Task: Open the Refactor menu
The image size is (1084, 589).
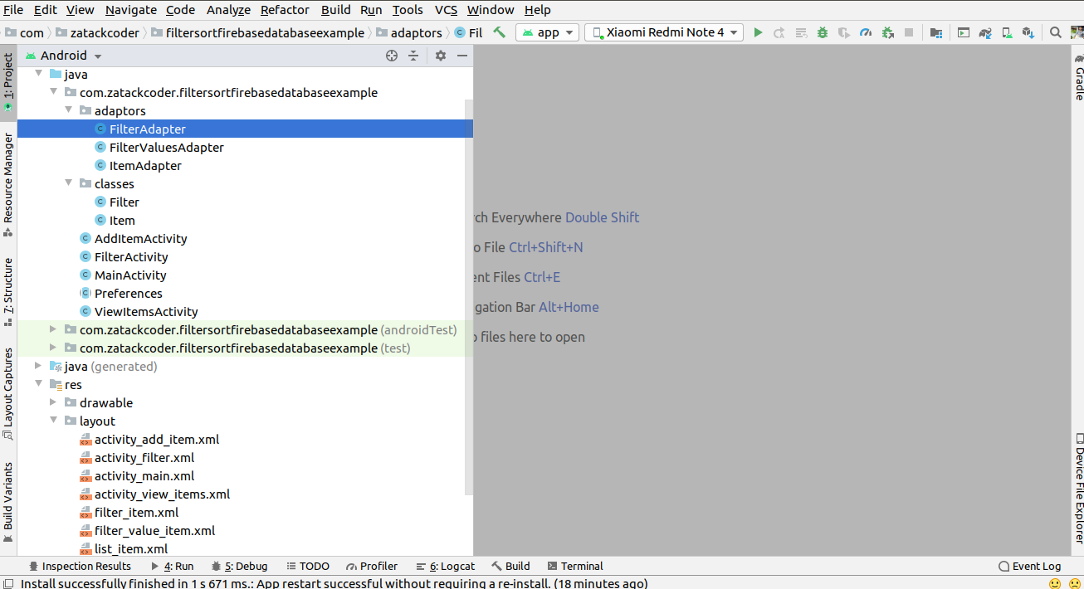Action: click(285, 10)
